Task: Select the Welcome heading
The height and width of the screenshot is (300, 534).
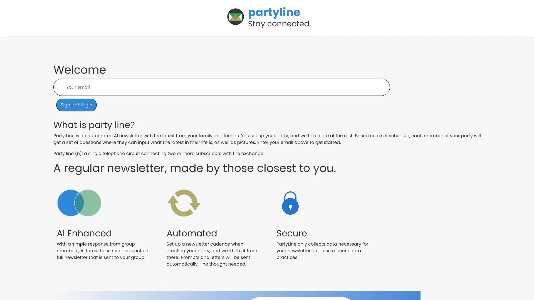Action: pyautogui.click(x=80, y=70)
